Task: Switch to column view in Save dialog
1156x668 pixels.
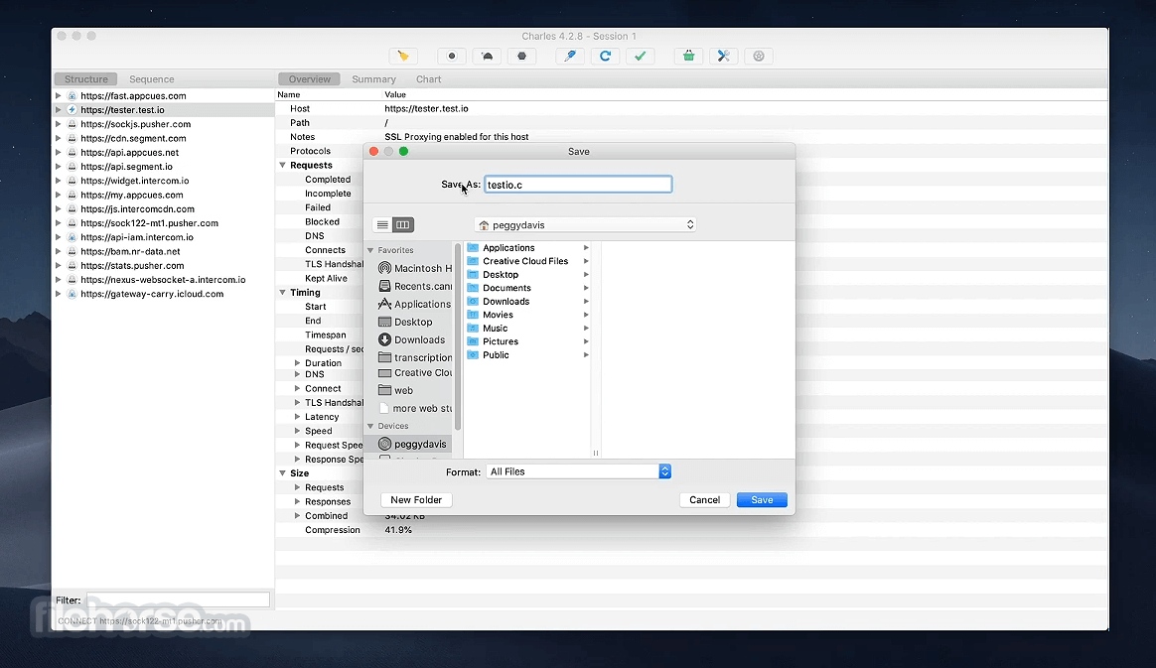Action: pos(403,224)
